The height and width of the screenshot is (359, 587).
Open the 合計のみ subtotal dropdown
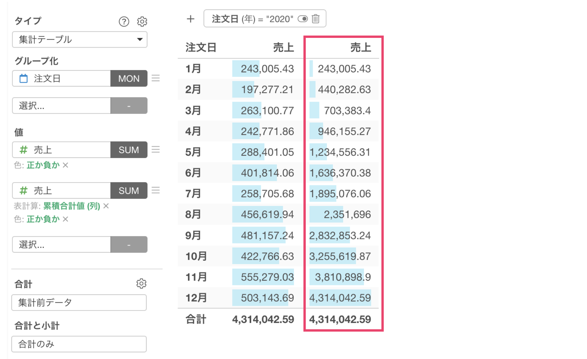click(79, 344)
